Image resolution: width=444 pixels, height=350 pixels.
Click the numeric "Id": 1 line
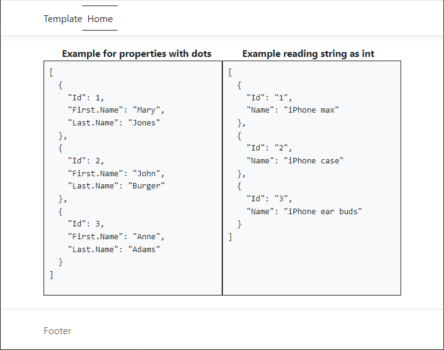86,97
